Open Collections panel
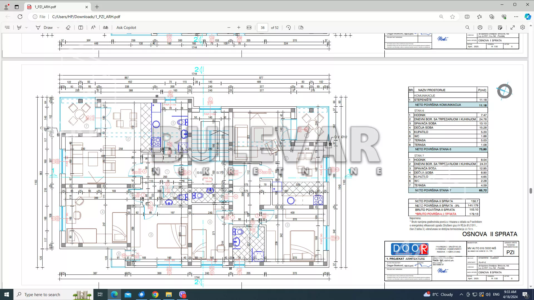Viewport: 534px width, 300px height. (x=492, y=17)
